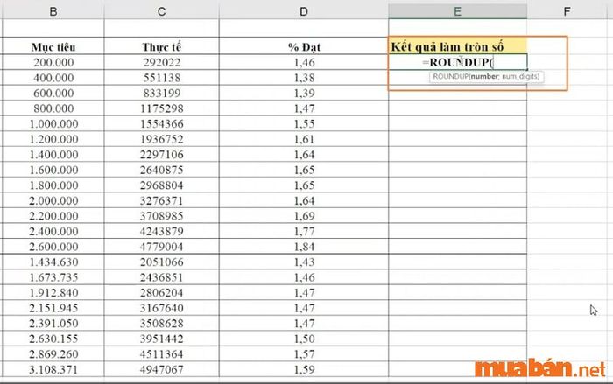Select cell with value 2.200.000
The width and height of the screenshot is (613, 384).
[x=53, y=216]
